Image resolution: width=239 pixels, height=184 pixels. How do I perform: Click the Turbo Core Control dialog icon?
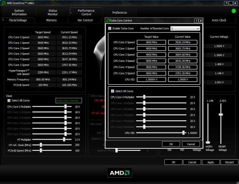pyautogui.click(x=108, y=20)
